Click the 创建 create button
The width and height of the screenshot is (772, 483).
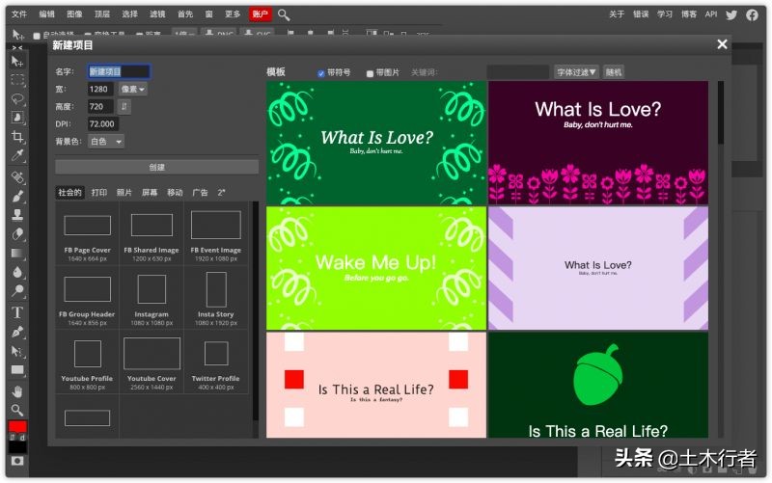[x=157, y=167]
